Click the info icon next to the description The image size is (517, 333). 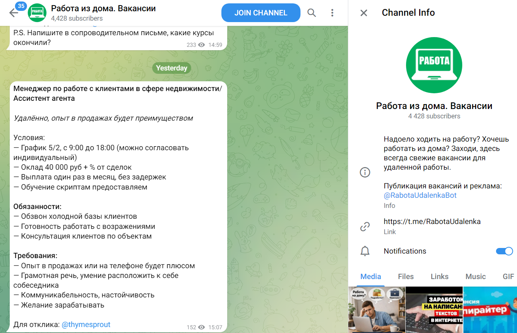[365, 172]
